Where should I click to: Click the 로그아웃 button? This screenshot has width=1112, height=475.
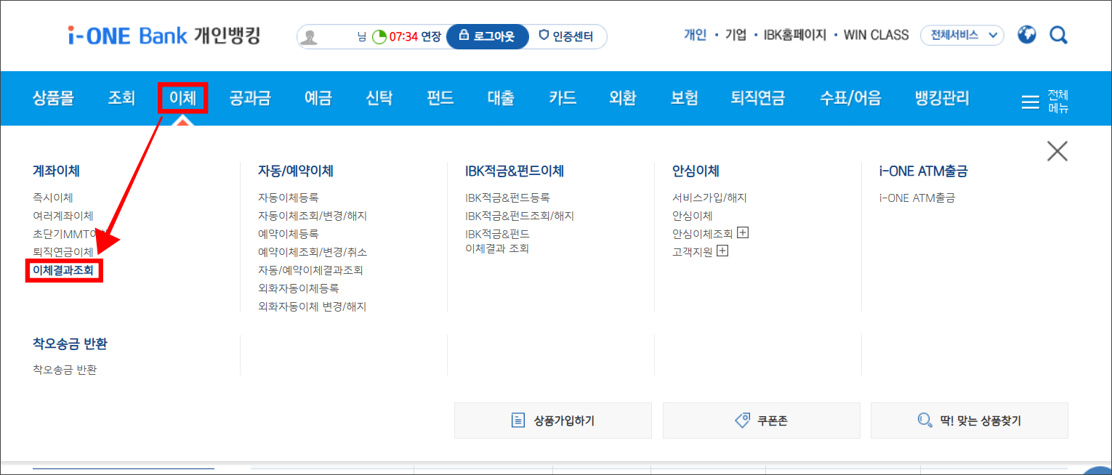coord(487,36)
